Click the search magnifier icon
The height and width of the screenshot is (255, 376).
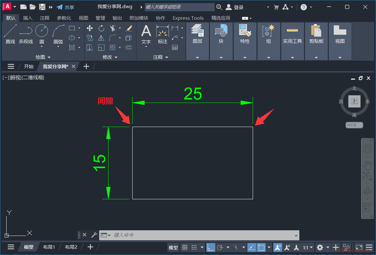click(x=219, y=7)
